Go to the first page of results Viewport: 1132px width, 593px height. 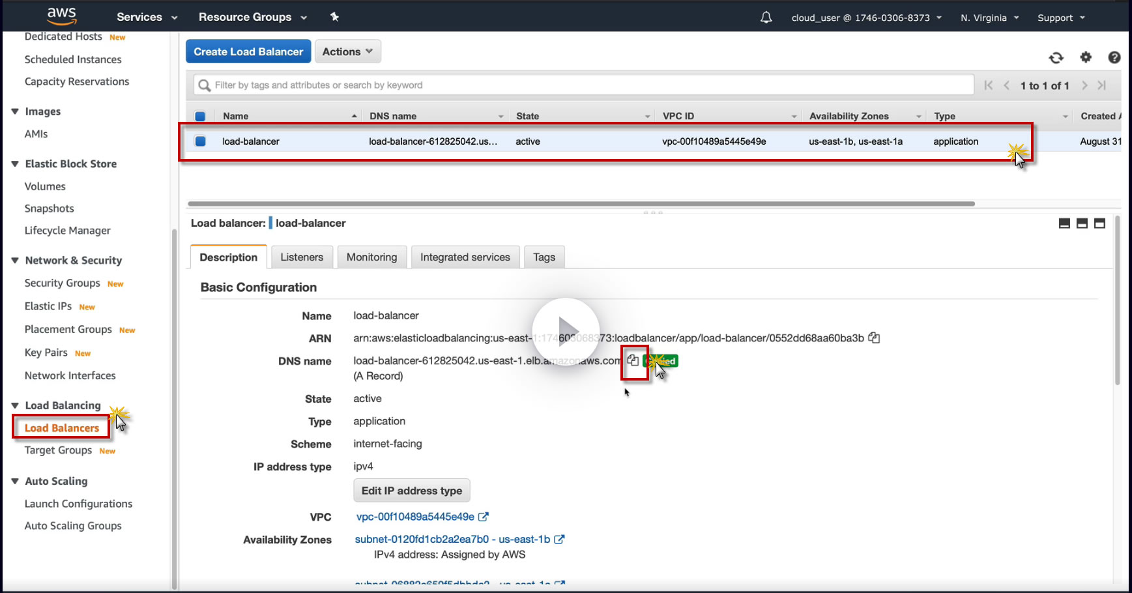click(989, 85)
